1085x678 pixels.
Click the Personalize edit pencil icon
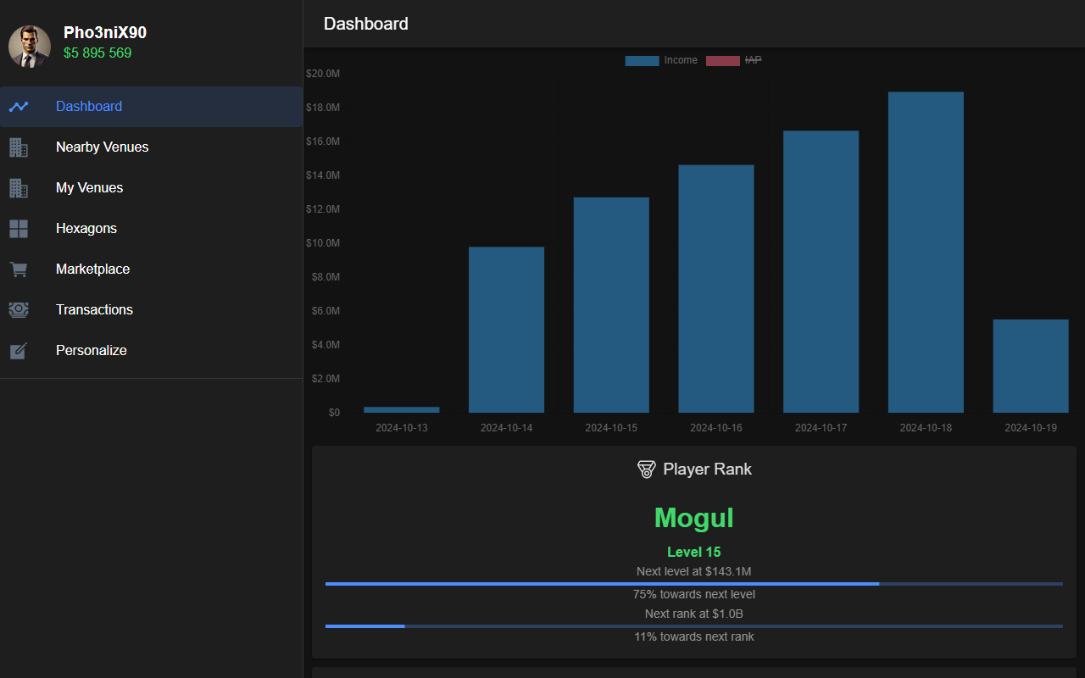(19, 351)
